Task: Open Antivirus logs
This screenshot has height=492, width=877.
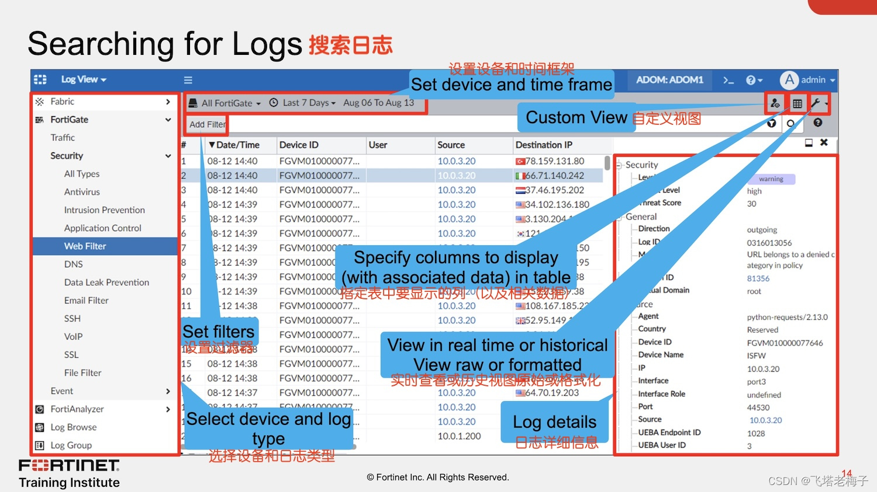Action: 82,192
